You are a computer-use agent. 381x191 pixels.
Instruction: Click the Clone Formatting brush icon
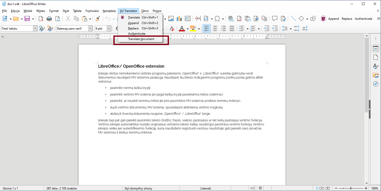[98, 18]
